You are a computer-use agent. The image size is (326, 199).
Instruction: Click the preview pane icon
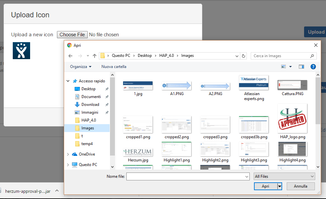click(301, 67)
